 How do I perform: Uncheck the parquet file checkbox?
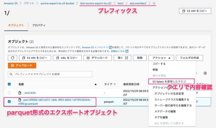point(9,101)
